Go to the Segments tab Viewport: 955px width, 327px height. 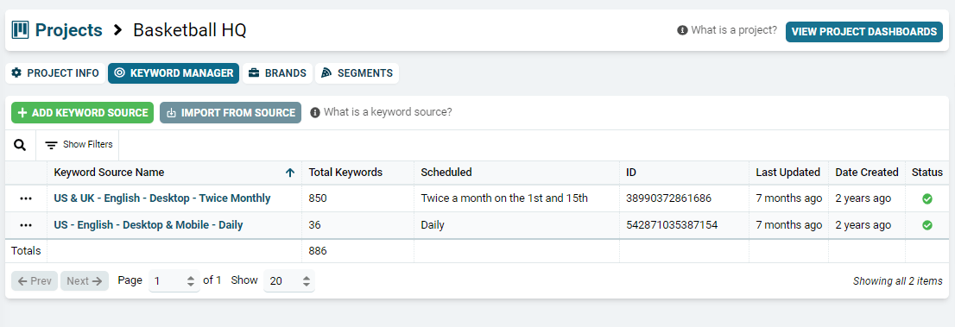[357, 73]
